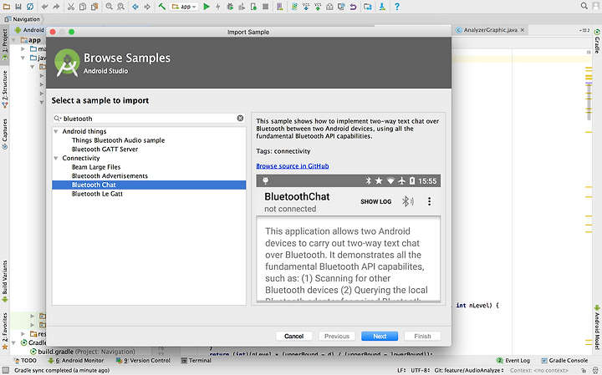Close the AnalyzerGraphic.java tab
The image size is (602, 375).
point(522,30)
